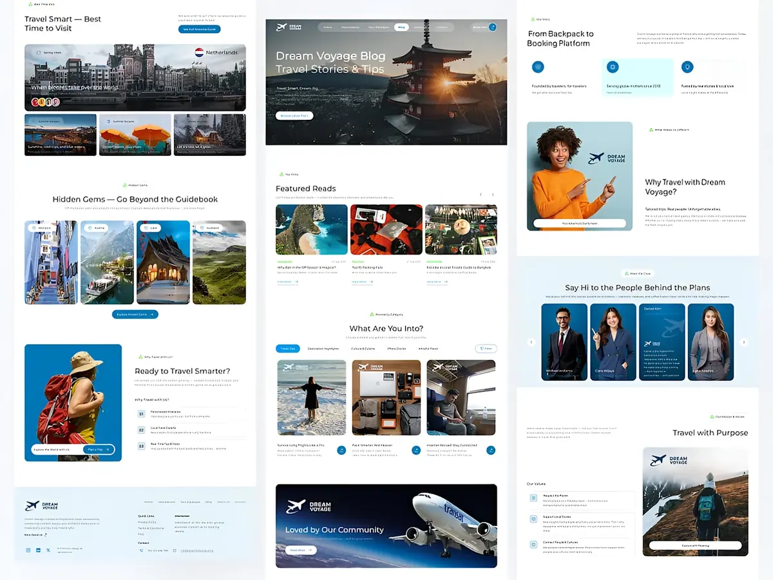Viewport: 773px width, 580px height.
Task: Click first Our Values list icon
Action: coord(533,498)
